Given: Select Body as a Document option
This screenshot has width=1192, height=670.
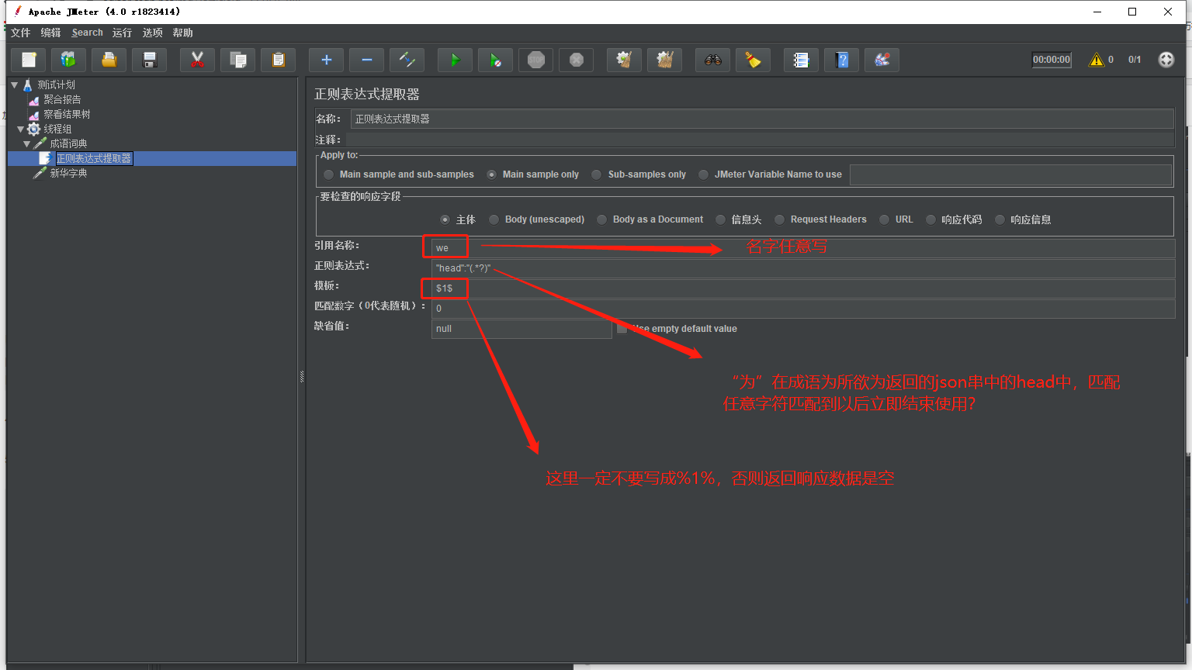Looking at the screenshot, I should click(650, 219).
